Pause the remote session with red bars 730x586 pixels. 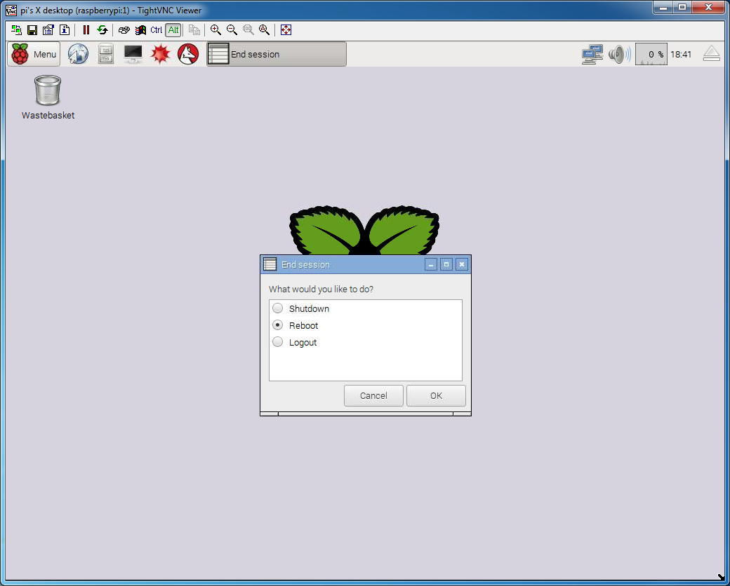pyautogui.click(x=86, y=30)
